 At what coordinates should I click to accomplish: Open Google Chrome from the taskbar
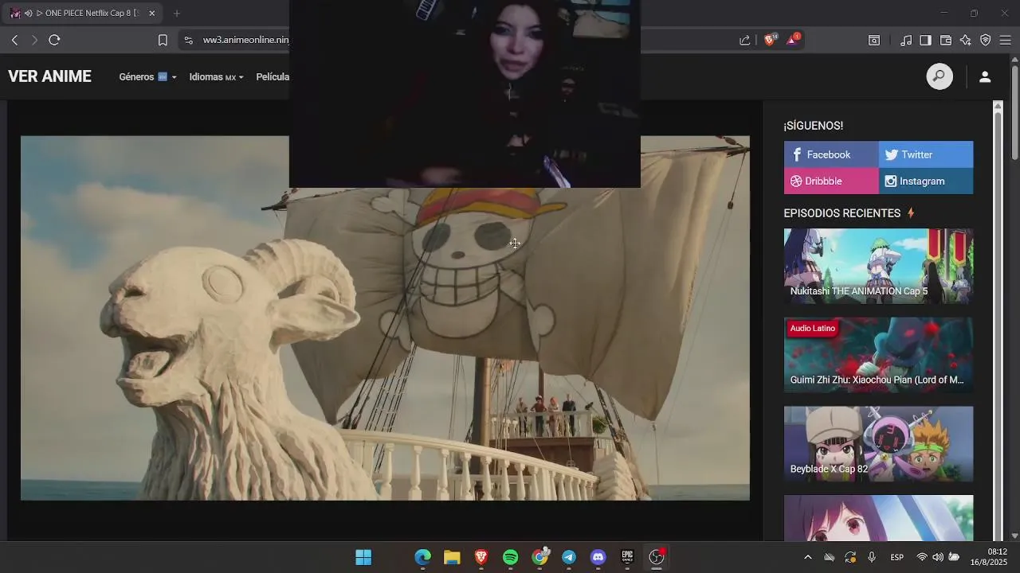pos(540,557)
